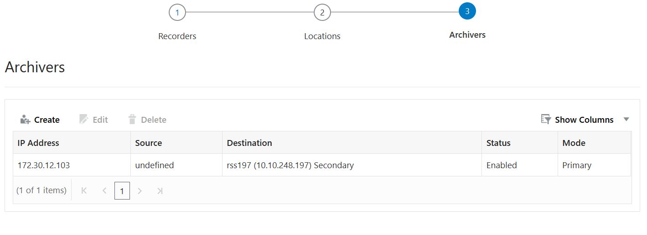Expand the Show Columns dropdown arrow
Image resolution: width=647 pixels, height=235 pixels.
click(x=626, y=120)
